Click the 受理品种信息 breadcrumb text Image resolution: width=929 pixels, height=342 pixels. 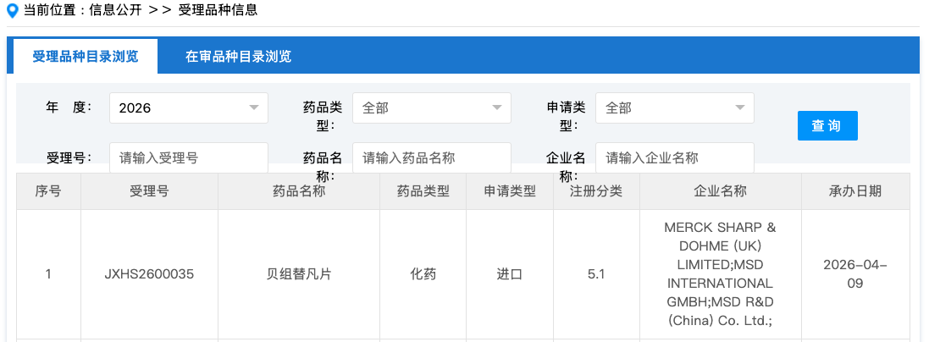(218, 11)
